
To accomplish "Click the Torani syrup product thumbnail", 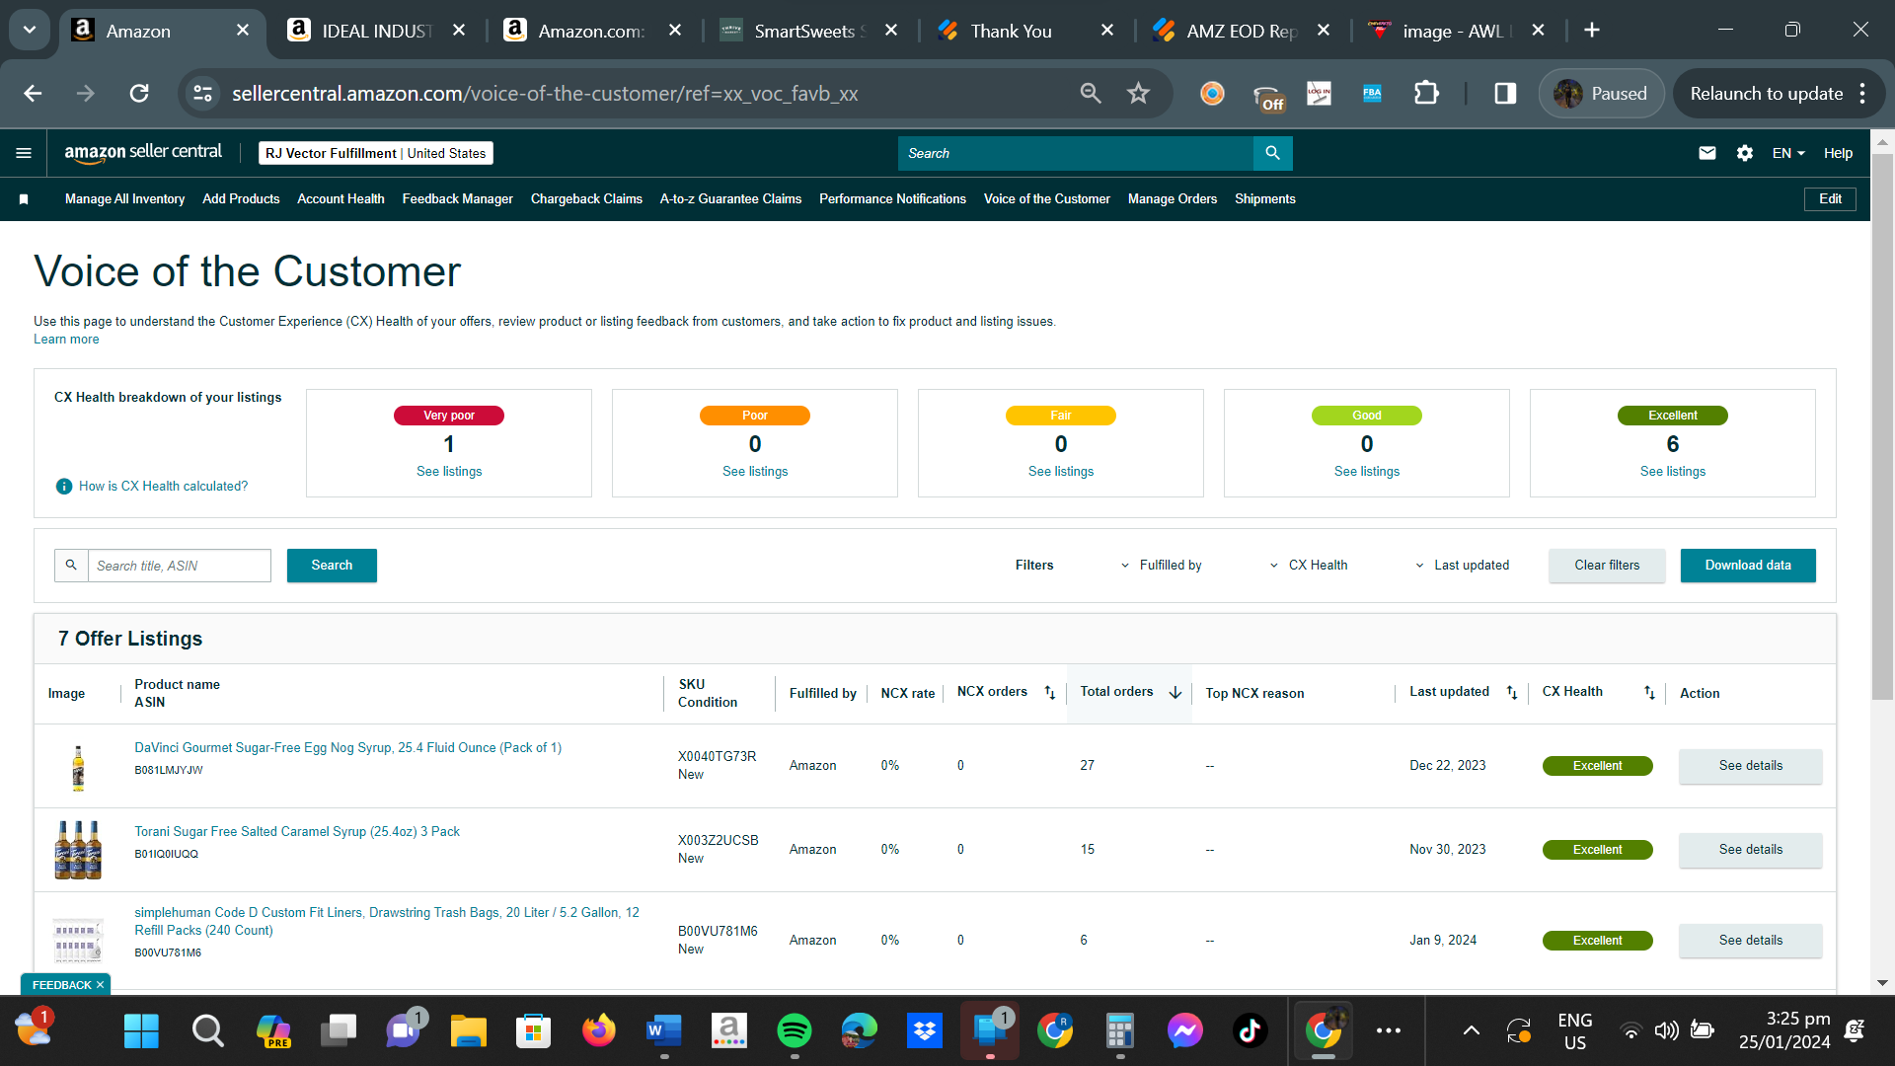I will [78, 850].
